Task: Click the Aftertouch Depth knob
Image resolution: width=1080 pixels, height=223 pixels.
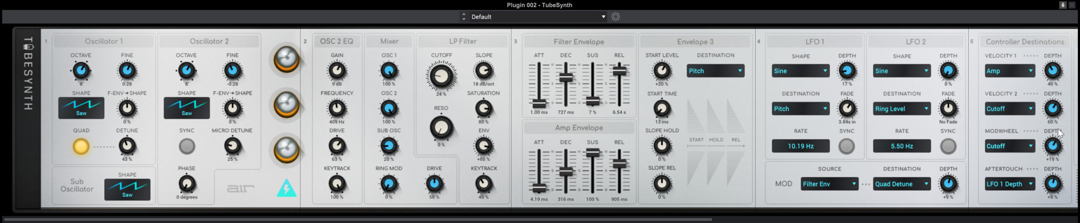Action: (1052, 184)
